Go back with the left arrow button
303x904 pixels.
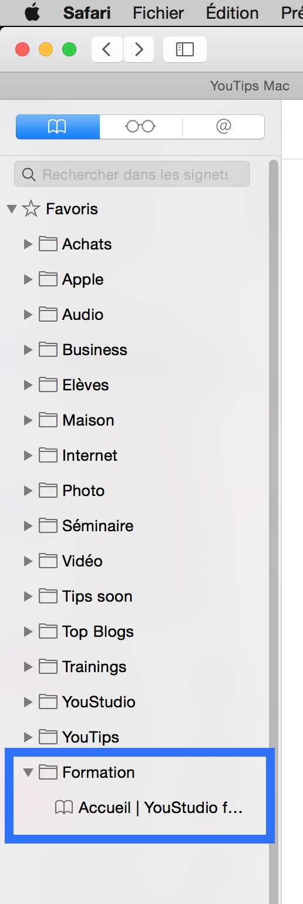coord(107,49)
